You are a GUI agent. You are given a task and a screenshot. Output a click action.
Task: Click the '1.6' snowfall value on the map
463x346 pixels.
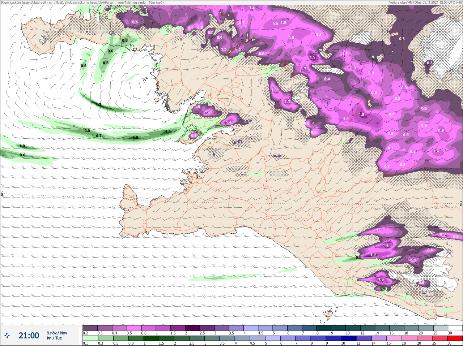(381, 279)
